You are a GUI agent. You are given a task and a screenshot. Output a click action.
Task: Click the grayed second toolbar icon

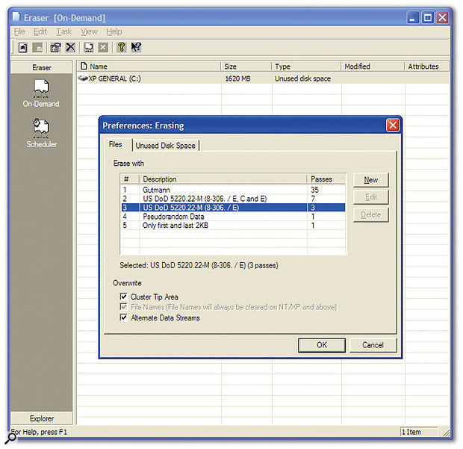point(37,47)
